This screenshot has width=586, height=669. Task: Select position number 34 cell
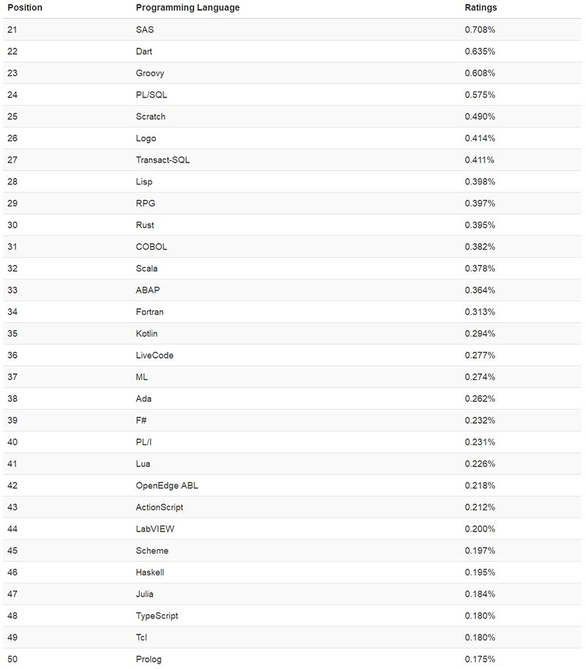(x=12, y=313)
